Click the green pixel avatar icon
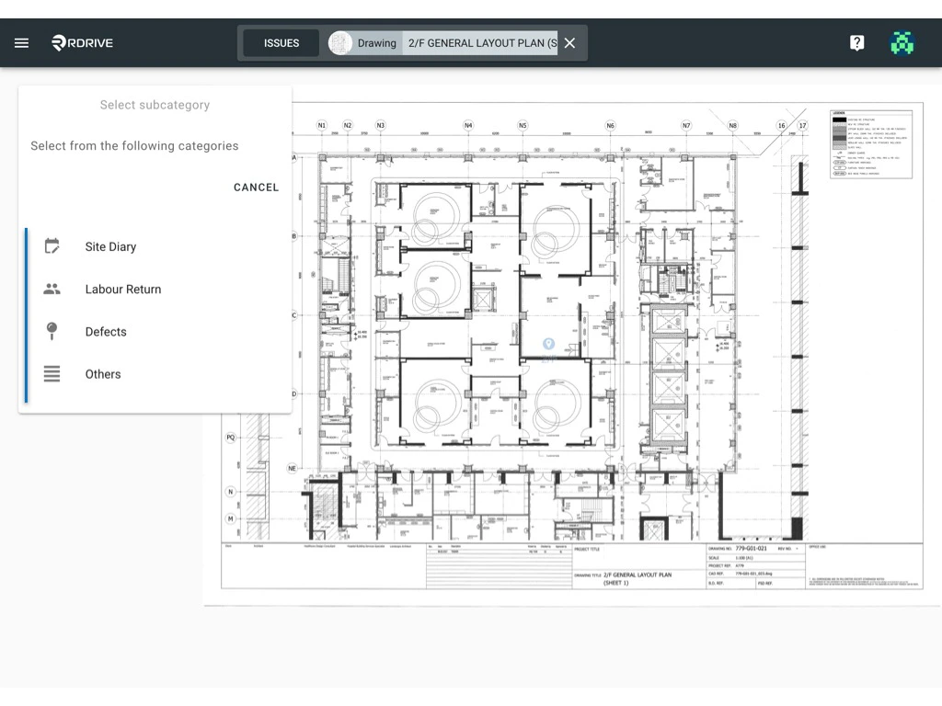 [902, 42]
